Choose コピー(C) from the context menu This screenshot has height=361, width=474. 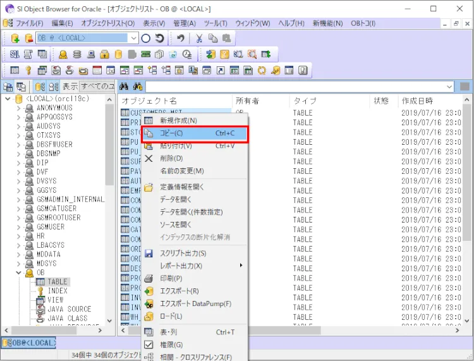coord(195,133)
